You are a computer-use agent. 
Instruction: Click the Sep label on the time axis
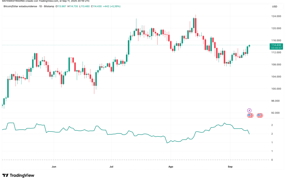pos(230,167)
